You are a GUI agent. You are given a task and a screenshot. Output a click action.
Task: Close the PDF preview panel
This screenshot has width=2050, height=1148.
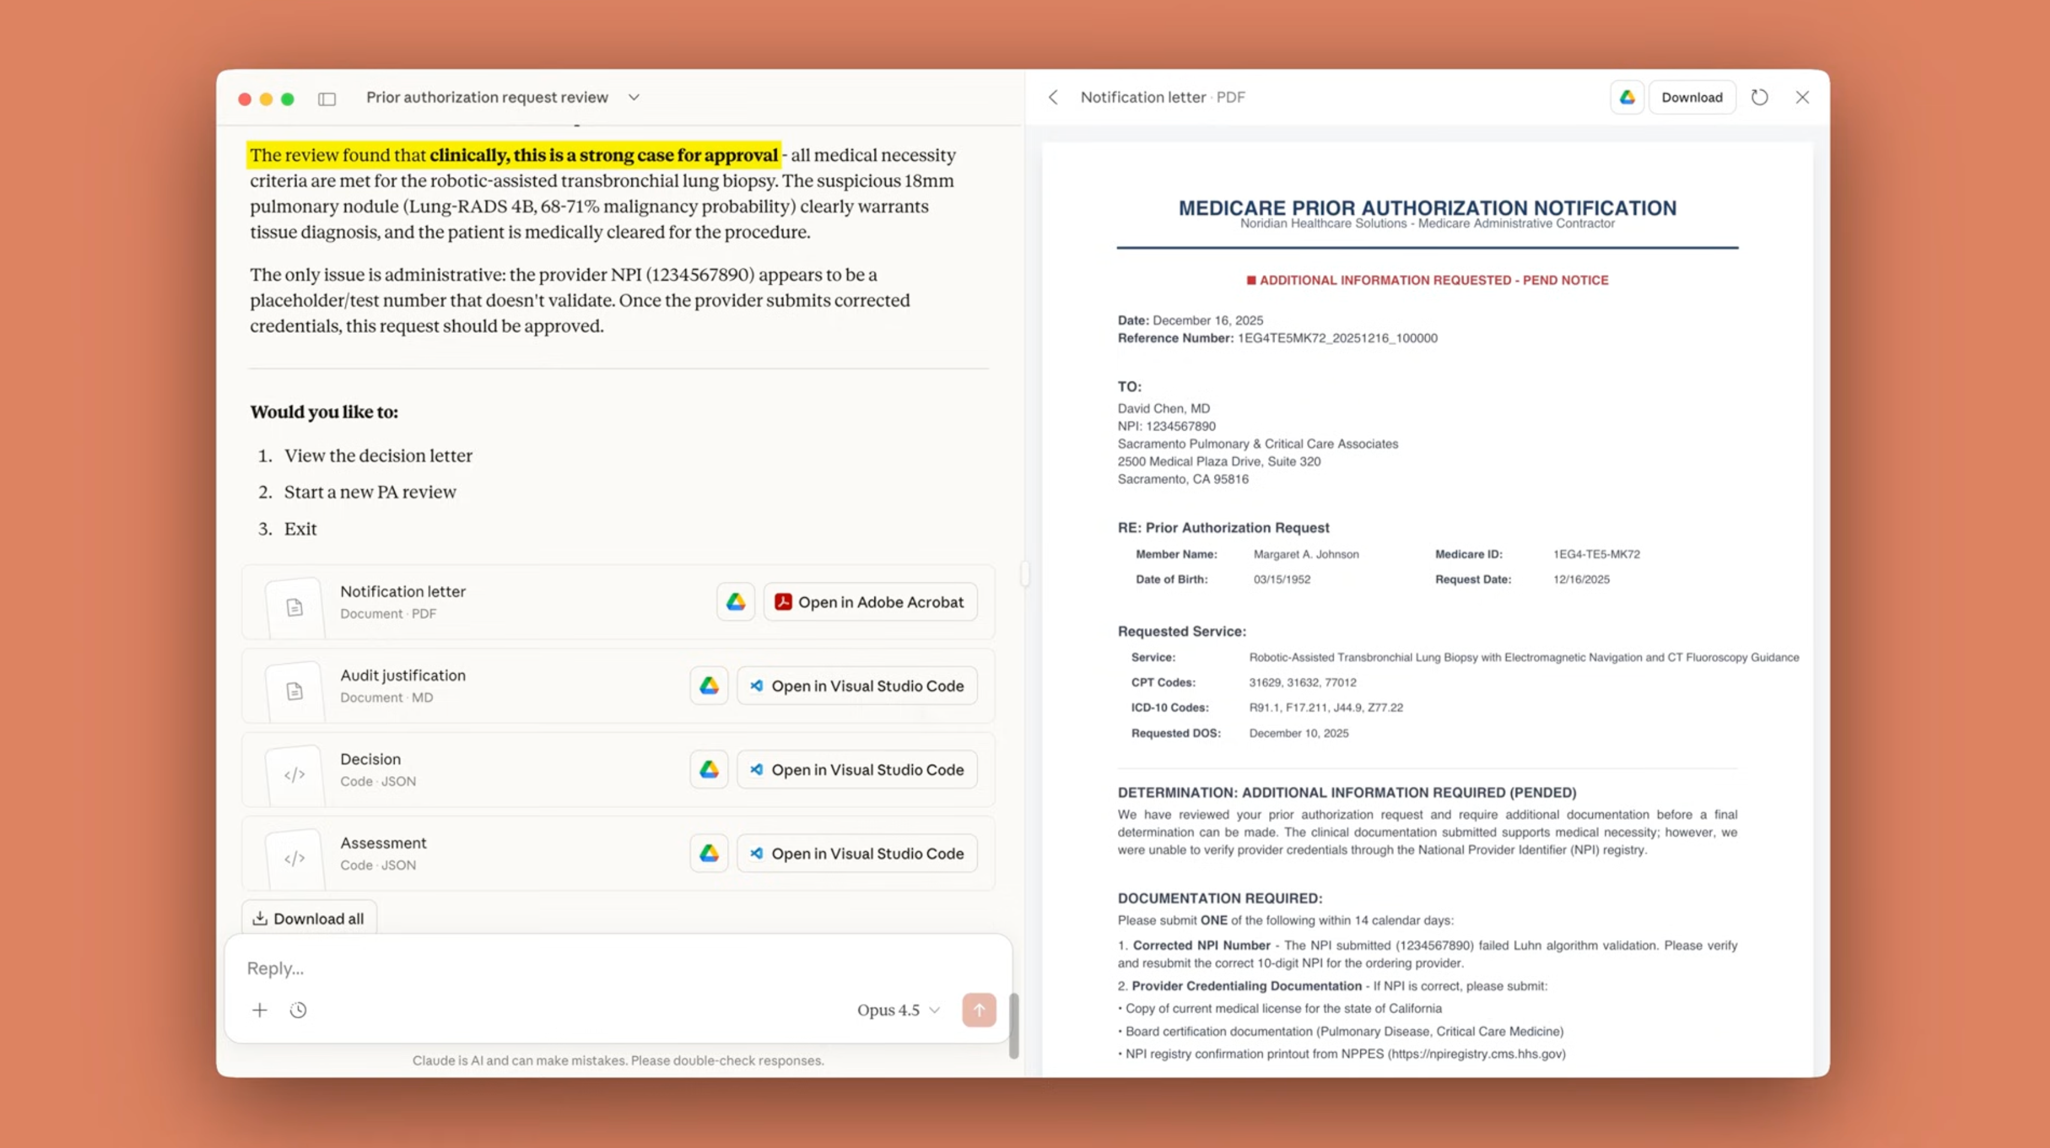[x=1802, y=97]
